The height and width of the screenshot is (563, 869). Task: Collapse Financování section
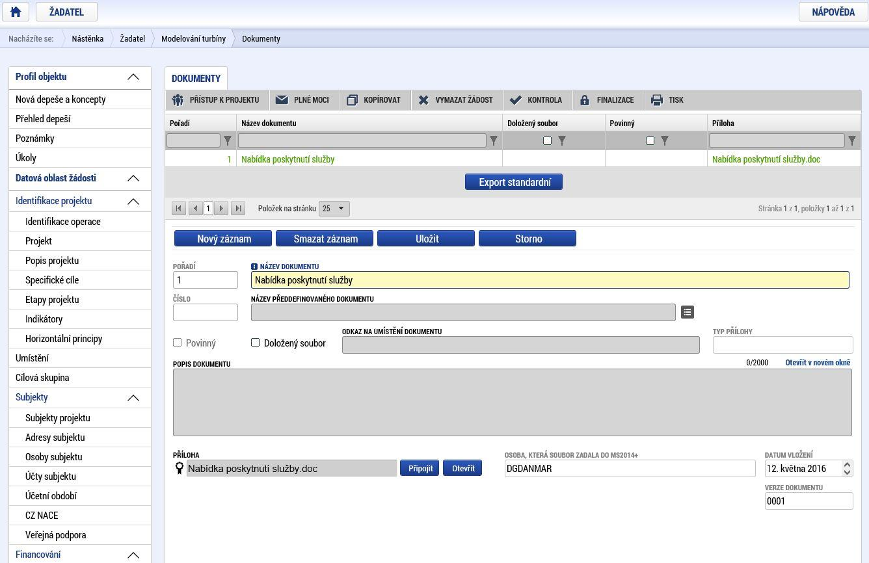click(133, 555)
